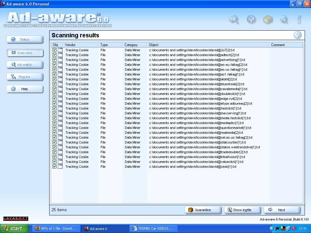
Task: Click file icon of david@maxserving[1].txt row
Action: (60, 113)
